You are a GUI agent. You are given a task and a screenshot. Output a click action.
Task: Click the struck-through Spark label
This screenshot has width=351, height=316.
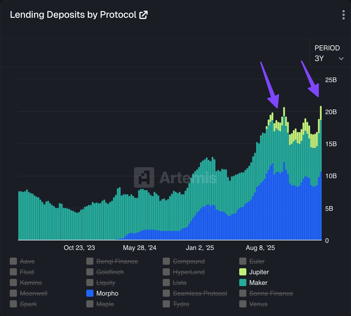coord(28,304)
